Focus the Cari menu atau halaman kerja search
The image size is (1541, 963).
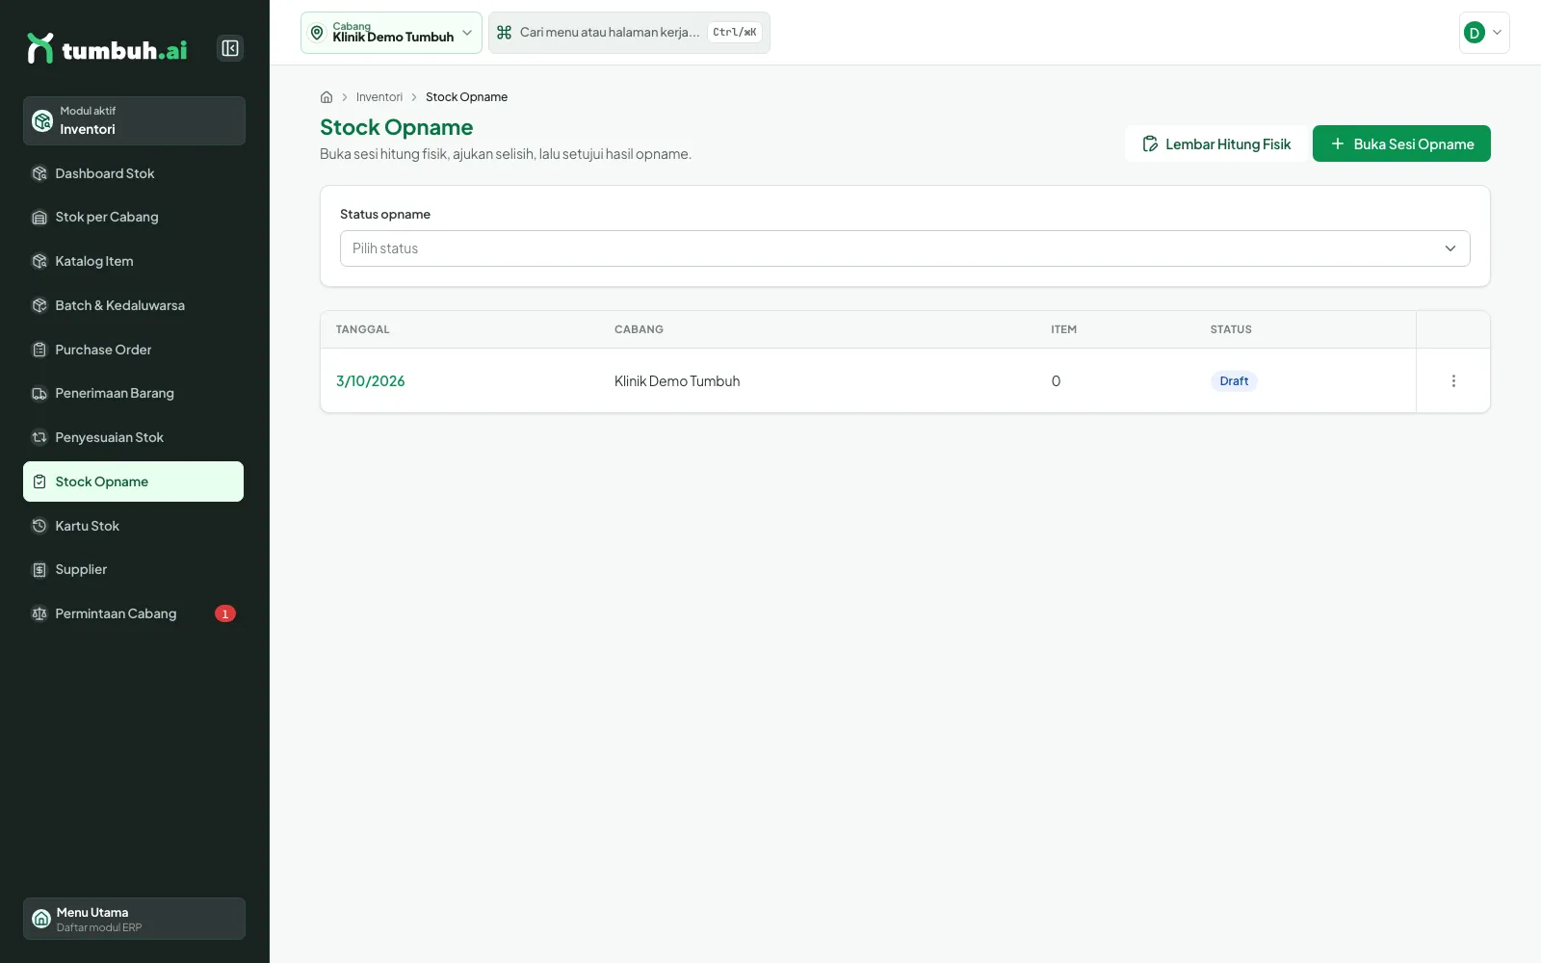[x=629, y=33]
